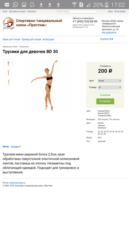Click the Регистрация link
Viewport: 129px width, 230px height.
[120, 11]
